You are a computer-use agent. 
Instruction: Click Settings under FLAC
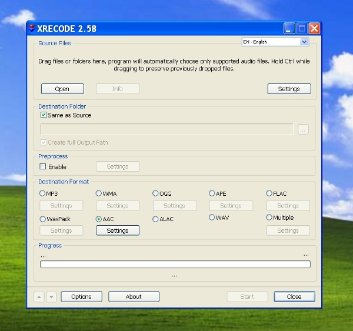tap(288, 206)
